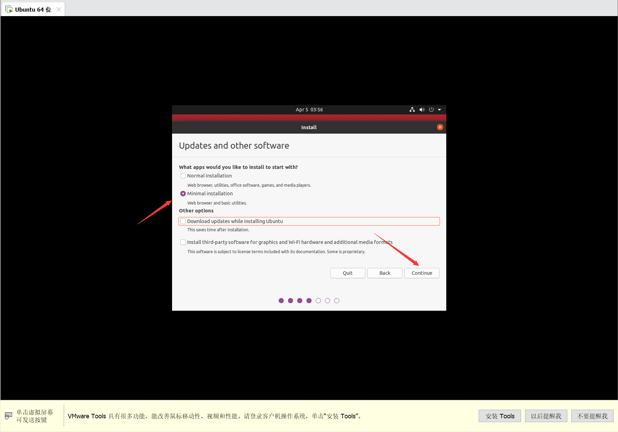Click the 'Other options' label

point(196,211)
